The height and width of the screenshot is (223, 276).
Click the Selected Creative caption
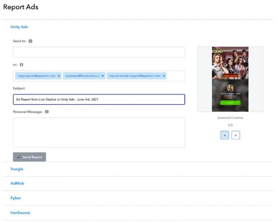[x=230, y=117]
